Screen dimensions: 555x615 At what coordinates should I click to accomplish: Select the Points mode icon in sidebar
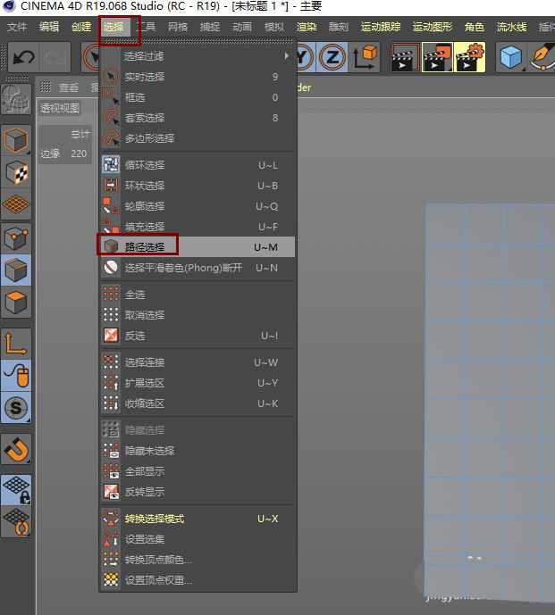[17, 237]
